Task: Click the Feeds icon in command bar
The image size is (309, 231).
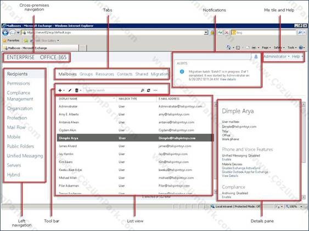Action: click(238, 48)
